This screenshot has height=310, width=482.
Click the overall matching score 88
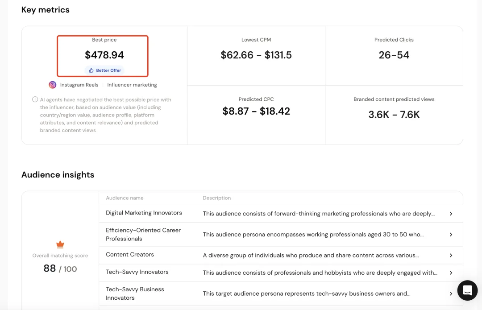click(50, 269)
